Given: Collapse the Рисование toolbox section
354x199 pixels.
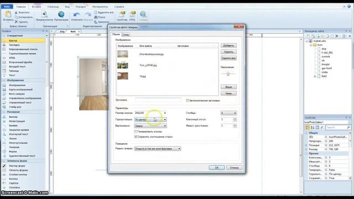Looking at the screenshot, I should [4, 112].
